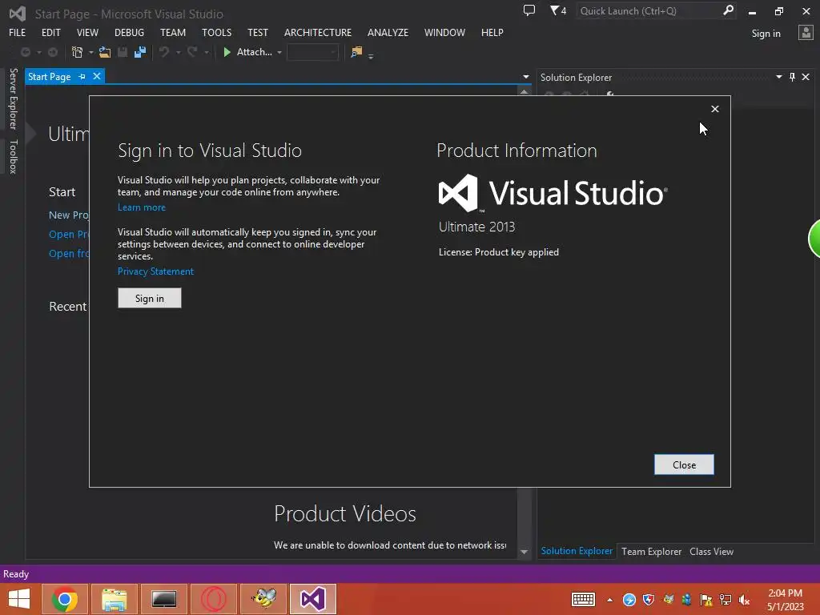The image size is (820, 615).
Task: Click the muted volume tray icon
Action: (x=744, y=600)
